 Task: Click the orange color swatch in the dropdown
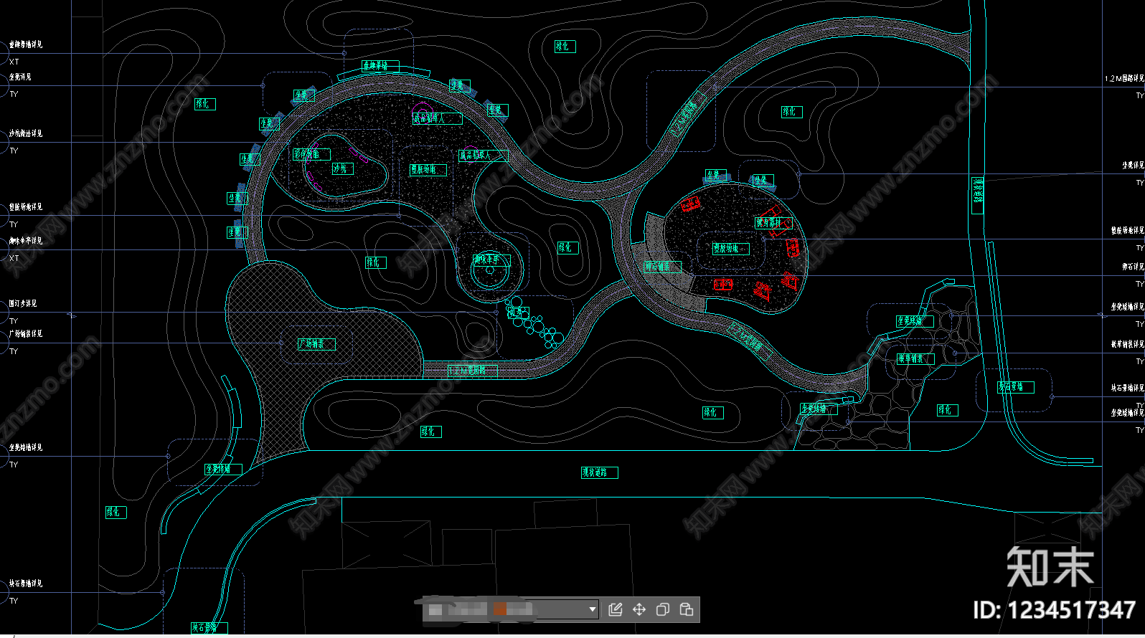point(500,609)
